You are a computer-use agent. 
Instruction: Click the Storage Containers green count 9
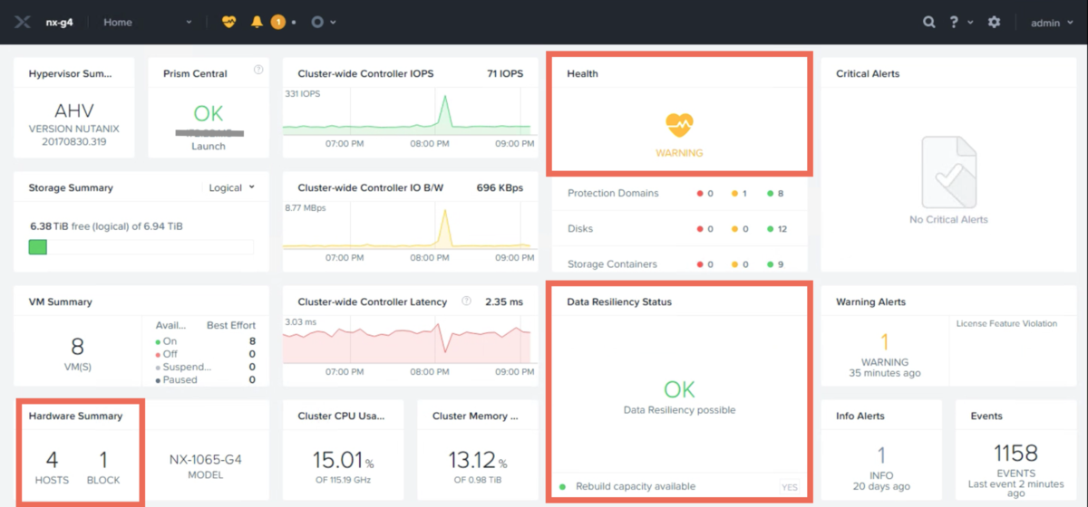pyautogui.click(x=773, y=264)
